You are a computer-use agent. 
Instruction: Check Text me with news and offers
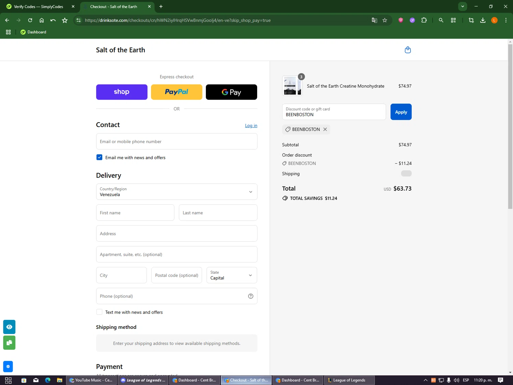100,312
